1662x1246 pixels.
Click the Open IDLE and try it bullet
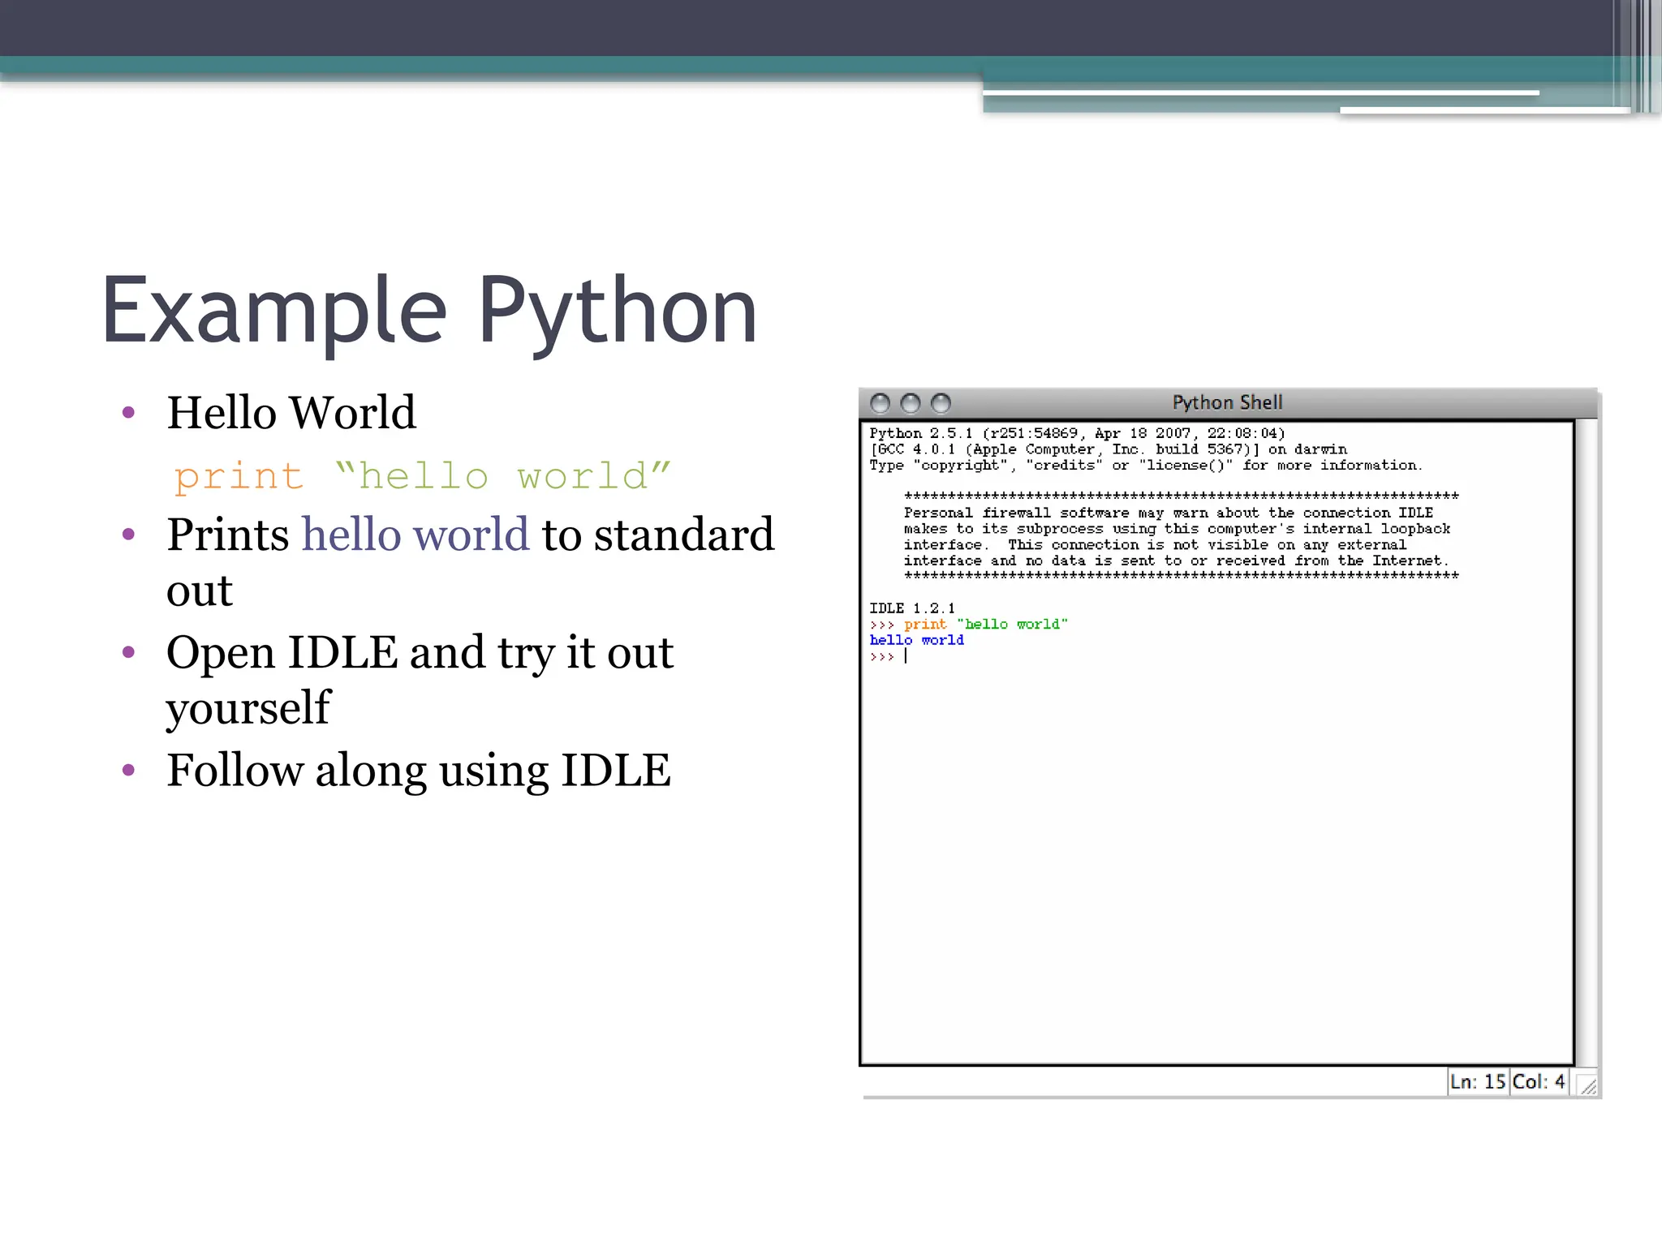click(420, 680)
